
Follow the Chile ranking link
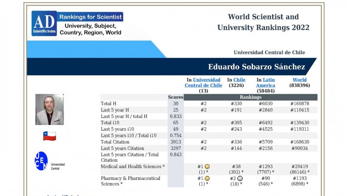pyautogui.click(x=239, y=80)
